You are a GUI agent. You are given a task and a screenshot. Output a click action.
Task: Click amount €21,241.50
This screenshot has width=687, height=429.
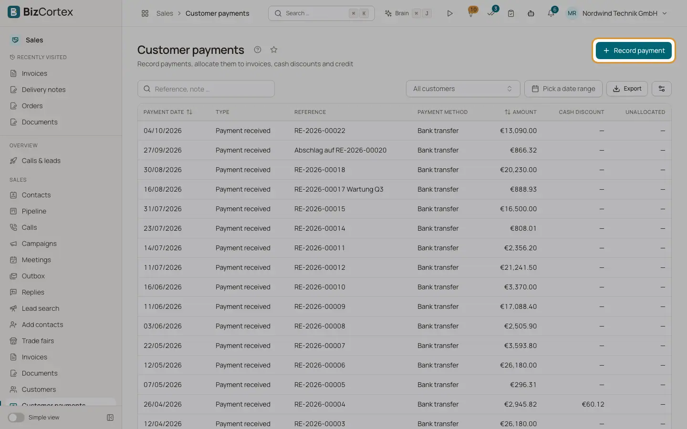(518, 267)
